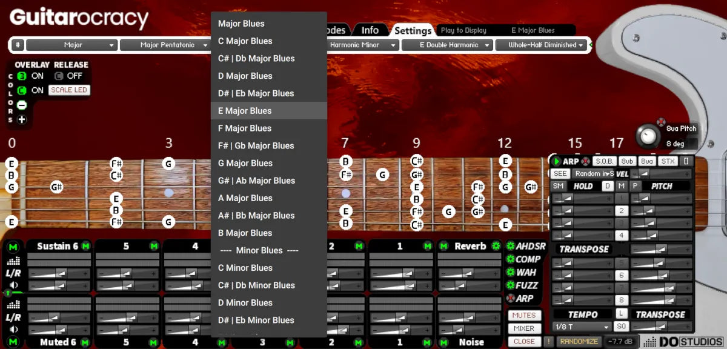Screen dimensions: 727x349
Task: Open the Major scale dropdown
Action: pyautogui.click(x=71, y=45)
